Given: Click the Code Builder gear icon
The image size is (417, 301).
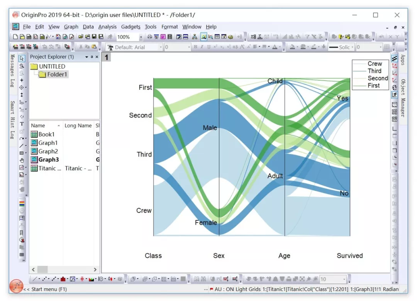Looking at the screenshot, I should pyautogui.click(x=231, y=37).
